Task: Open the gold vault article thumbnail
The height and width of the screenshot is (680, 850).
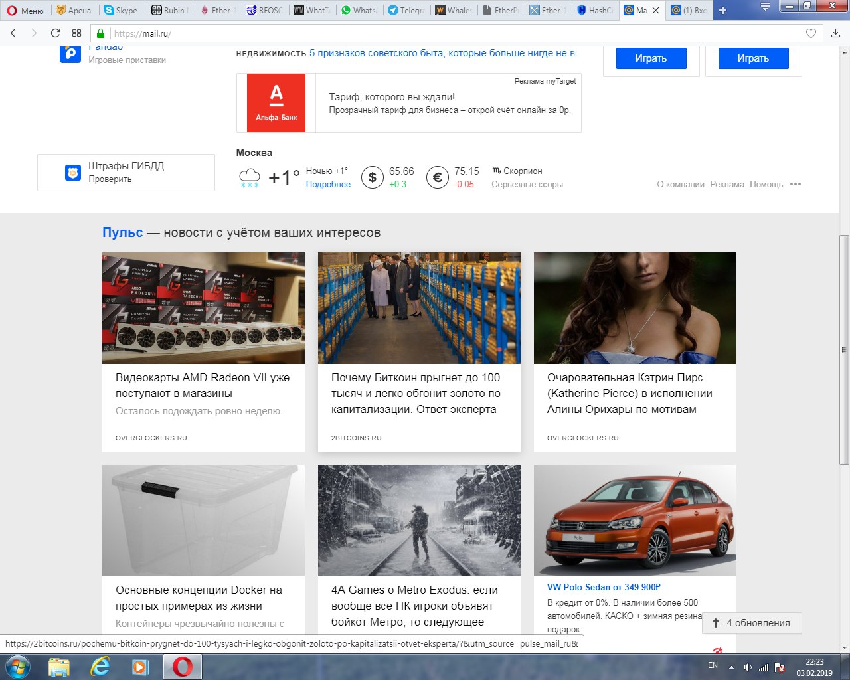Action: pyautogui.click(x=419, y=308)
